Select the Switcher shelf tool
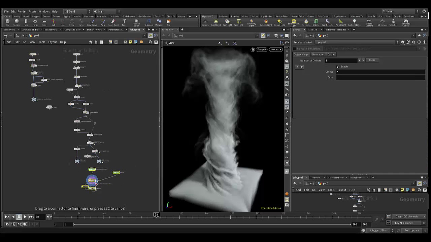This screenshot has height=242, width=431. [393, 23]
